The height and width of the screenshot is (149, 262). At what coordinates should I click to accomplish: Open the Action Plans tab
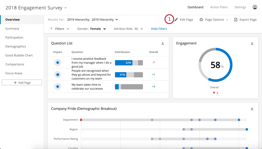219,7
